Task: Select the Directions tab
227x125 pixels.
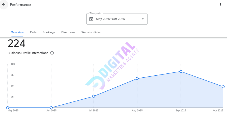Action: tap(68, 32)
